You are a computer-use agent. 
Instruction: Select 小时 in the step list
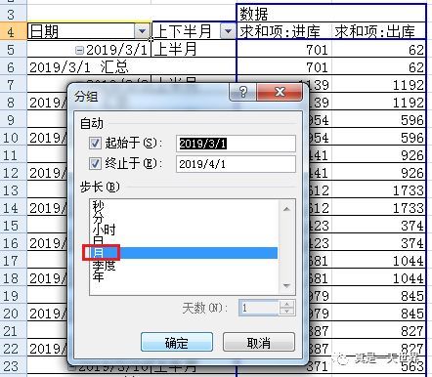pyautogui.click(x=104, y=230)
